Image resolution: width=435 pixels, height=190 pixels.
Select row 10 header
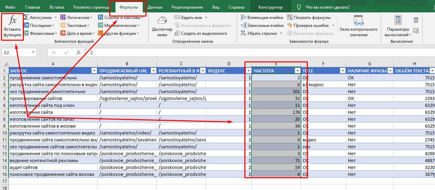tap(4, 133)
